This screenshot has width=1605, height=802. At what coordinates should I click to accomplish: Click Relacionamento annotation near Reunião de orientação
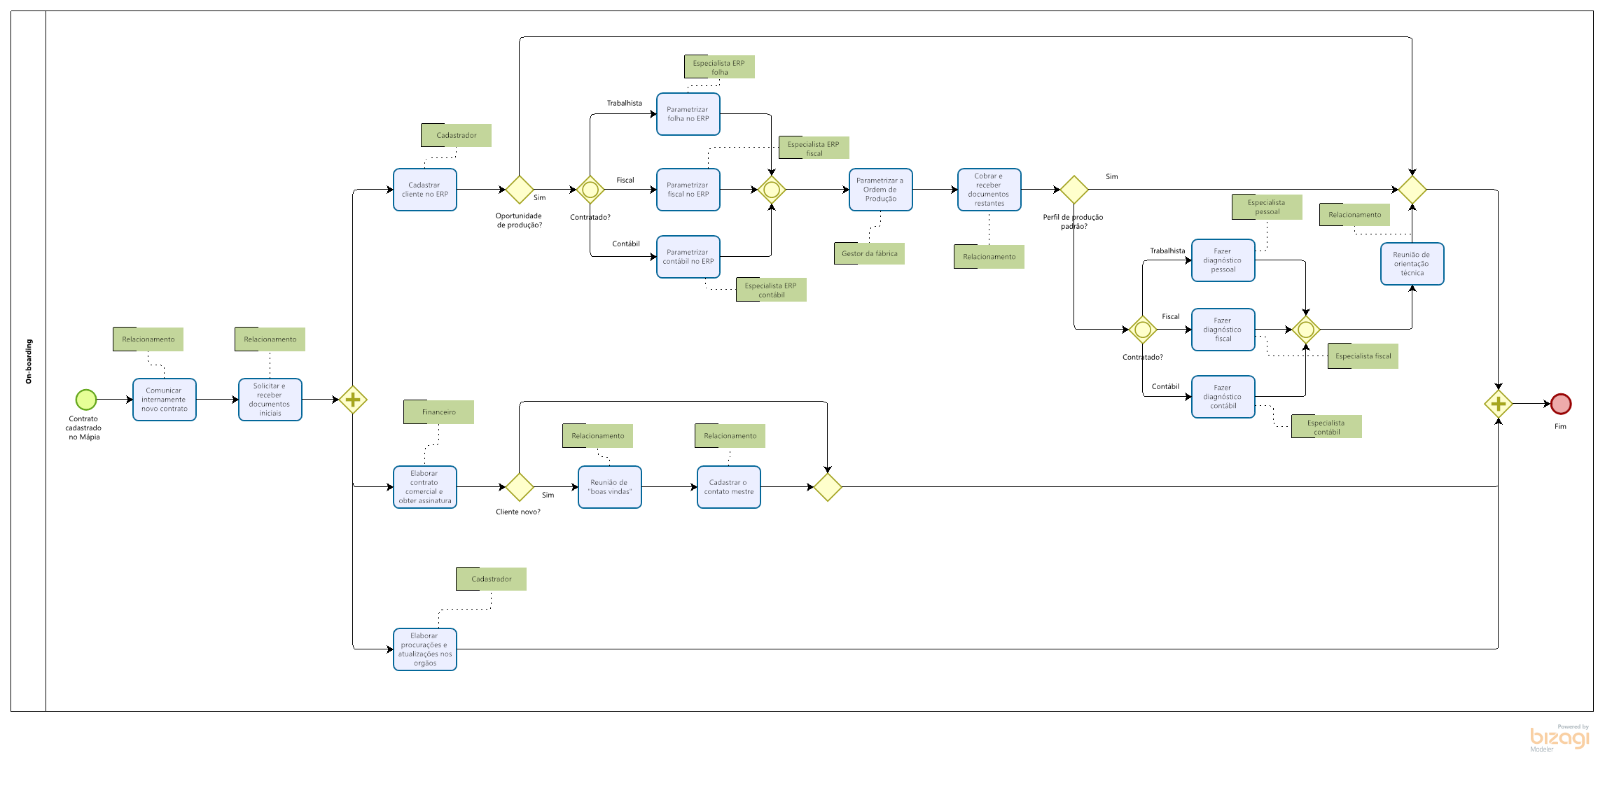pos(1355,215)
